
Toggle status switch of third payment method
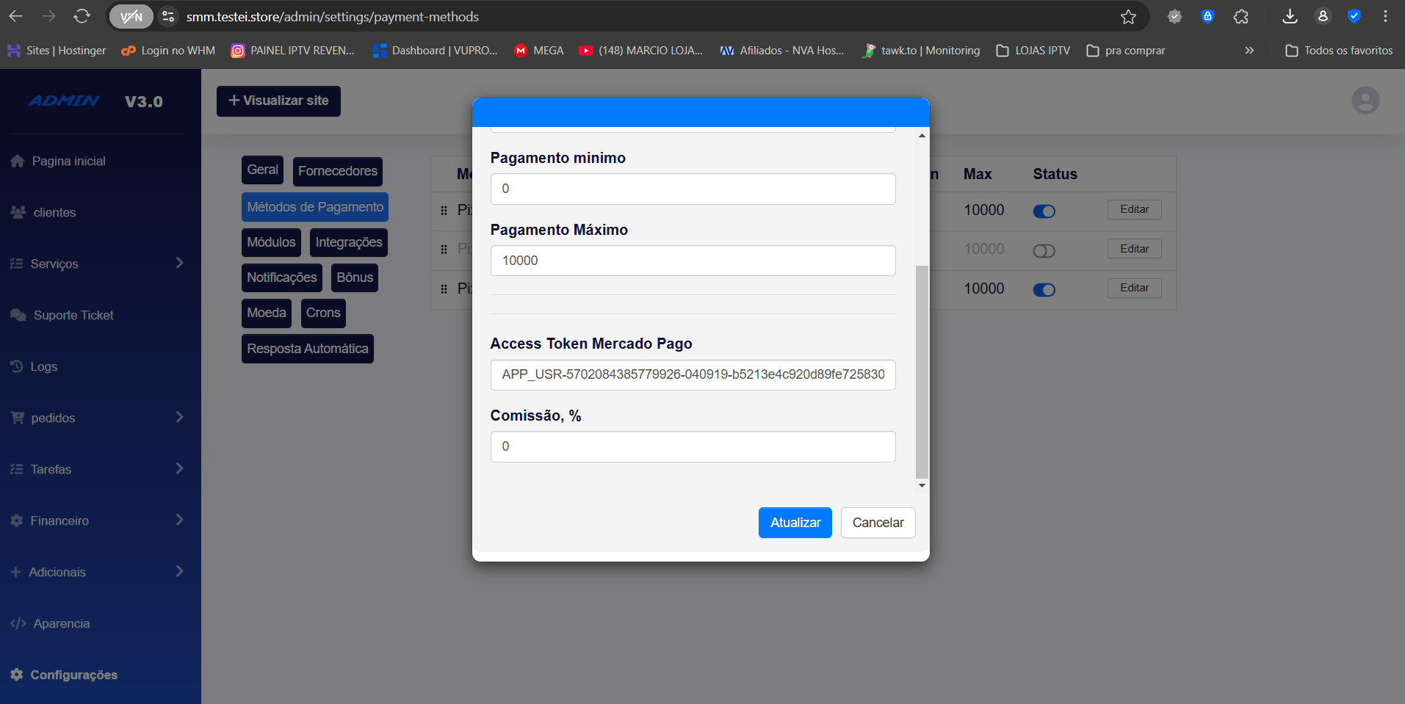(1044, 290)
